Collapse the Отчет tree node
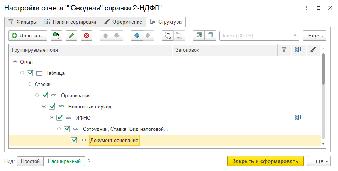The width and height of the screenshot is (338, 171). tap(15, 62)
